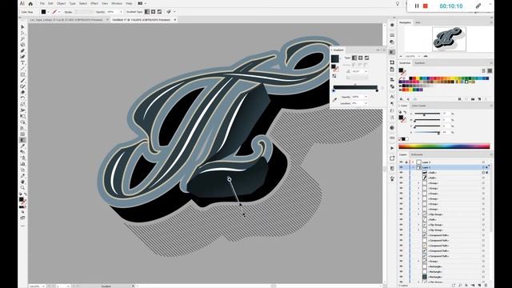Expand the first <Clip Group> sublayer
Viewport: 512px width, 288px height.
coord(418,214)
